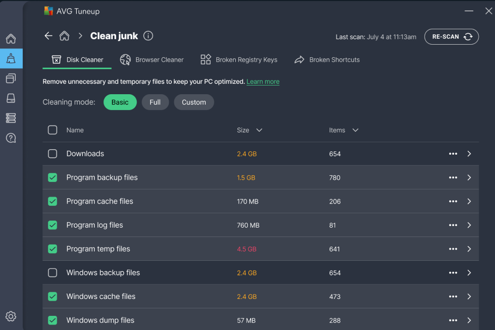Viewport: 495px width, 330px height.
Task: Click the AVG Tuneup logo
Action: pyautogui.click(x=48, y=11)
